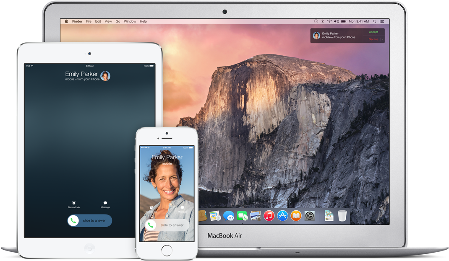This screenshot has width=449, height=261.
Task: Open FaceTime in the Mac dock
Action: click(242, 216)
